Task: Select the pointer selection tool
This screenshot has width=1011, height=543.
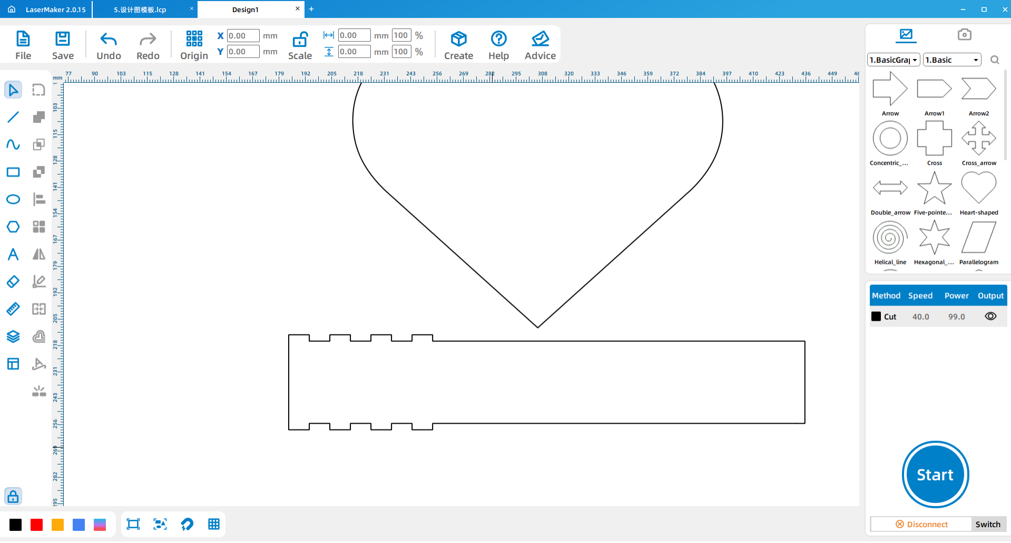Action: point(13,90)
